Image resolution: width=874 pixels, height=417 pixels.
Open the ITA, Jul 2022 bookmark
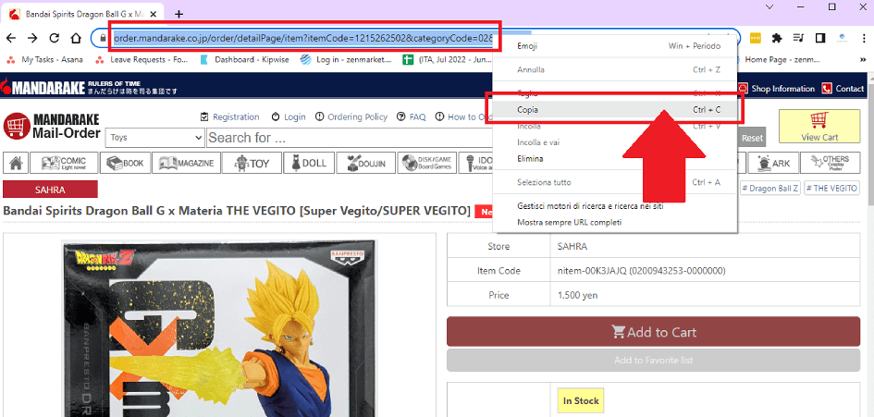click(448, 60)
